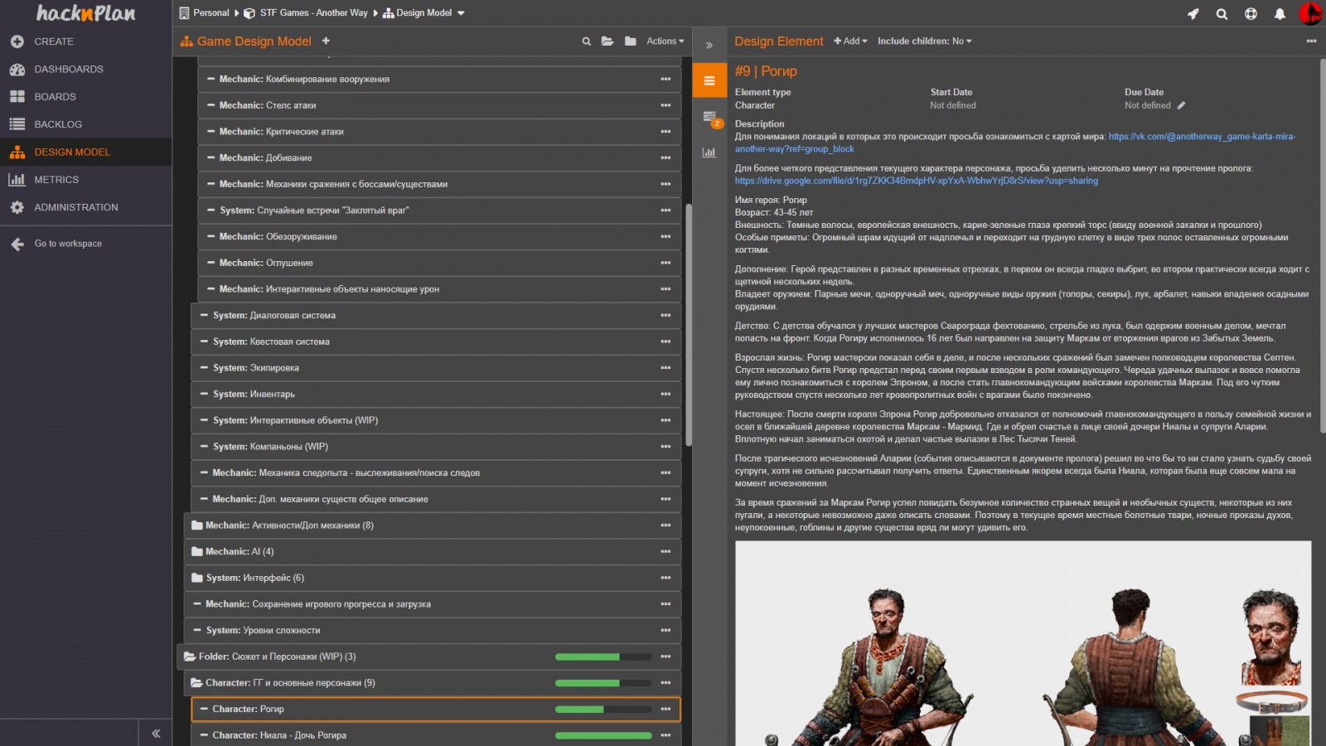The height and width of the screenshot is (746, 1326).
Task: Open the help lifebuoy icon
Action: click(x=1251, y=13)
